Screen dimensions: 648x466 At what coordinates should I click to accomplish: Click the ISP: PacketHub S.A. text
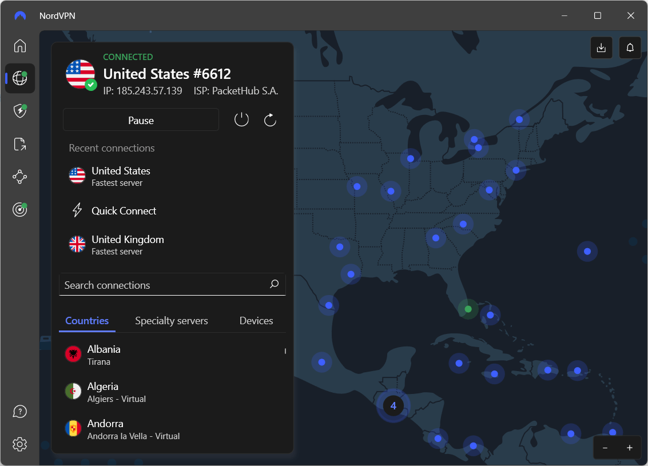(236, 91)
